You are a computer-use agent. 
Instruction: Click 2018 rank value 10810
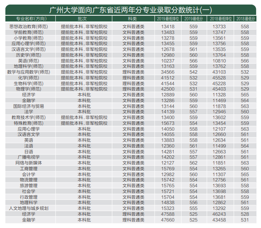[x=219, y=61]
